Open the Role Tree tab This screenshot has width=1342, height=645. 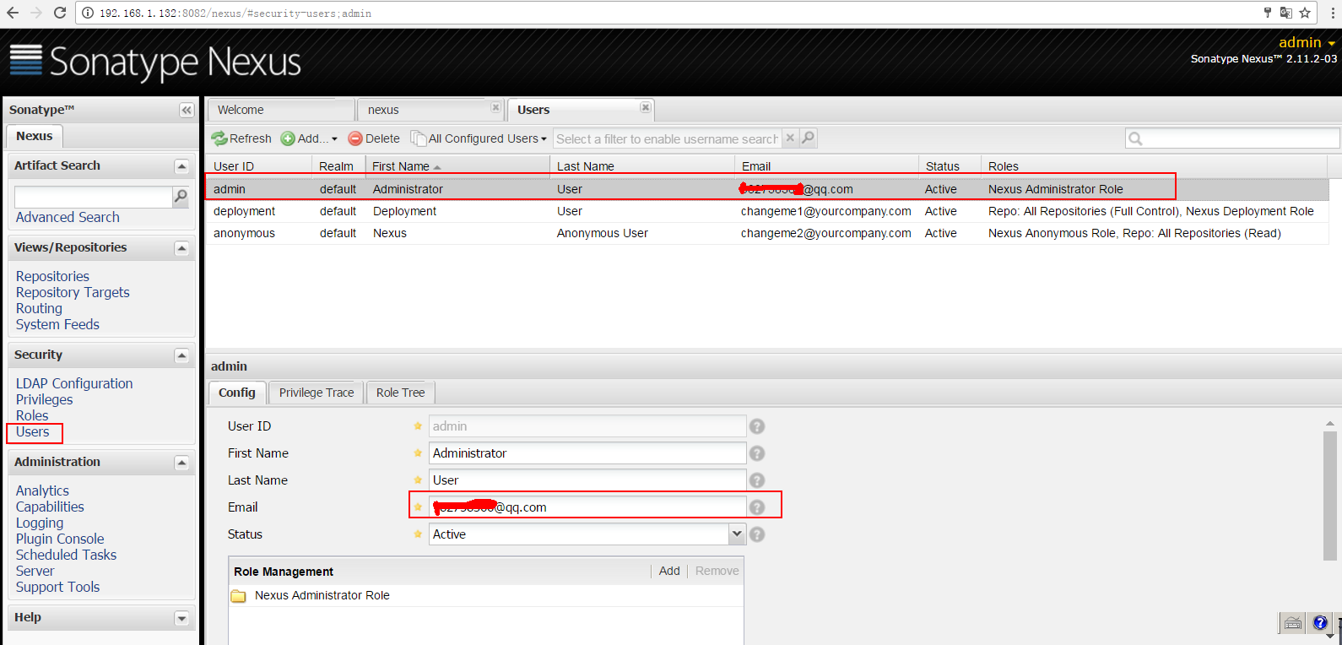[401, 393]
